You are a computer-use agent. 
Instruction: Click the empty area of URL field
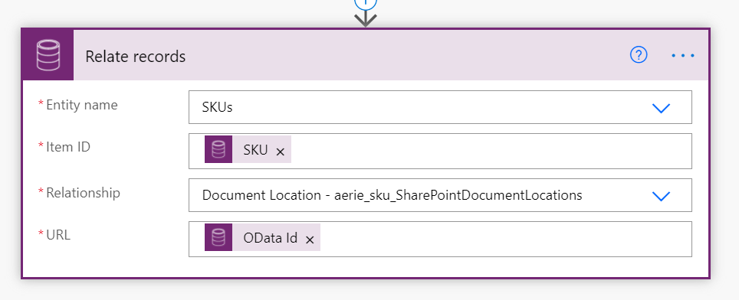click(x=504, y=239)
